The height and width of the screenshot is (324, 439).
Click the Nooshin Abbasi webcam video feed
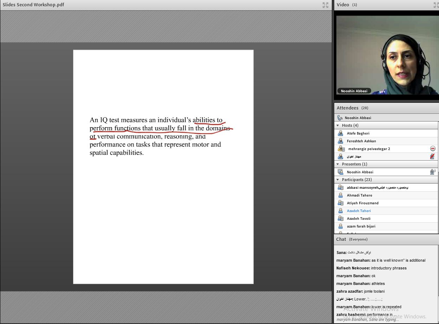tap(387, 55)
